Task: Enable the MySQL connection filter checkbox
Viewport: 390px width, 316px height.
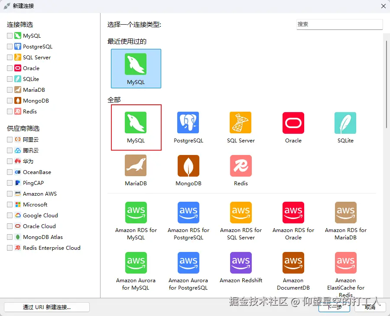Action: point(10,36)
